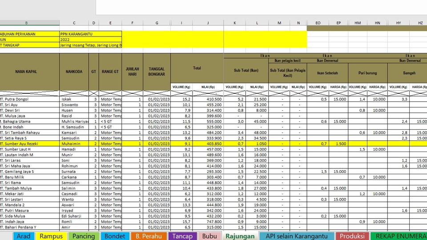Select column G header
This screenshot has width=427, height=240.
click(x=157, y=23)
